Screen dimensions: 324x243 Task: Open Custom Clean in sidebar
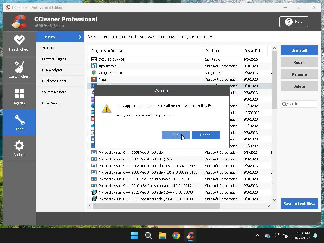coord(19,70)
